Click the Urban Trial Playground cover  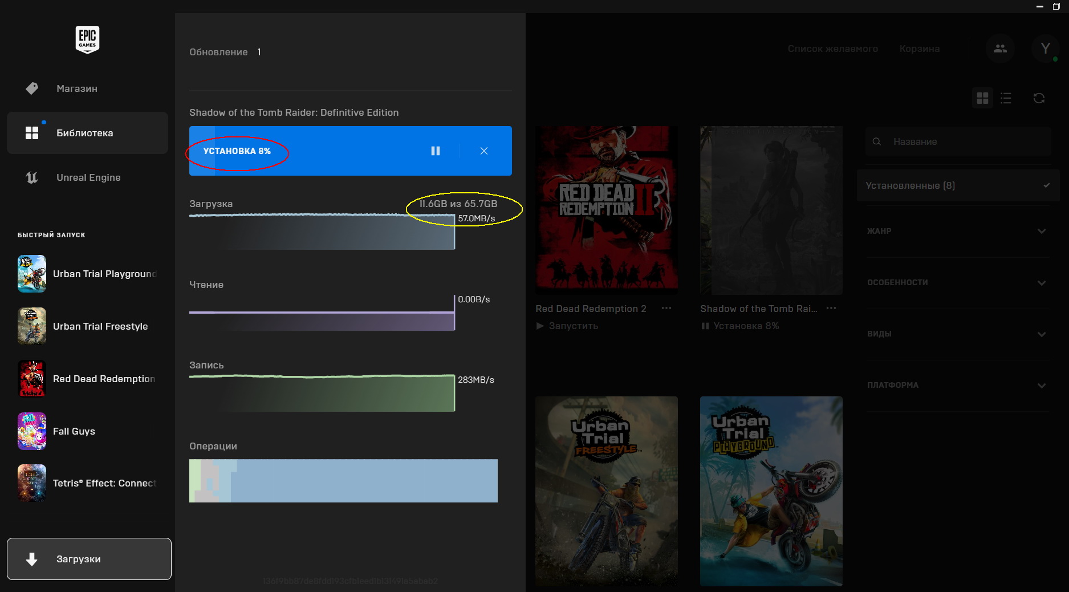771,491
